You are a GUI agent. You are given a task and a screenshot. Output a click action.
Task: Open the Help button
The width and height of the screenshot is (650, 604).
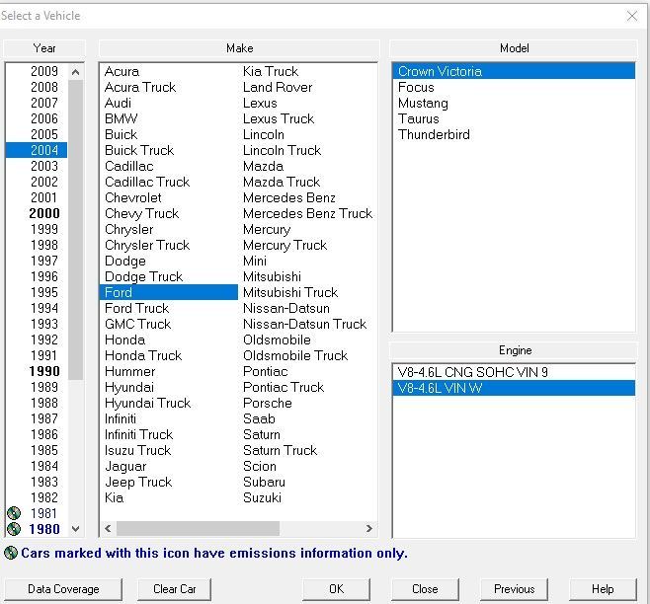[x=603, y=589]
